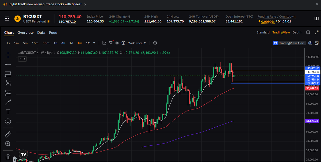The height and width of the screenshot is (162, 321).
Task: Select the crosshair cursor tool
Action: (8, 55)
